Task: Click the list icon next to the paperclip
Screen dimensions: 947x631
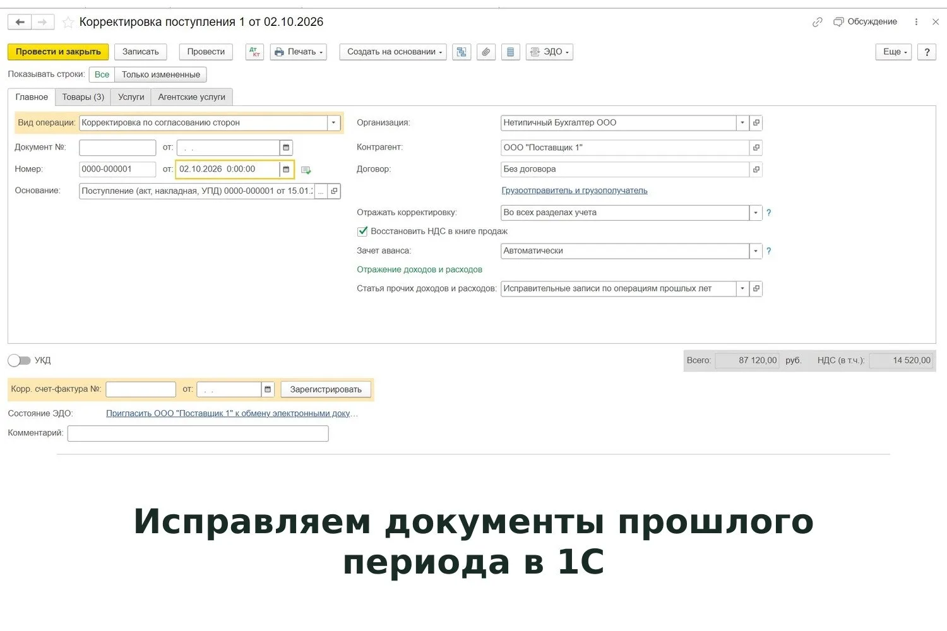Action: (x=510, y=52)
